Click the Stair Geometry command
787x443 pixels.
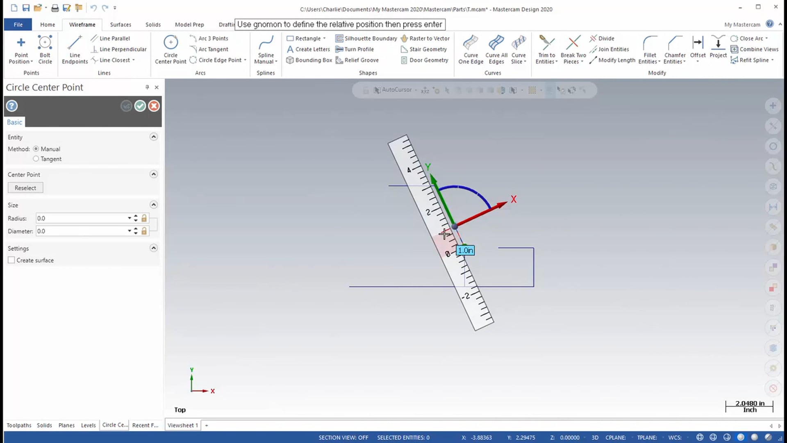pyautogui.click(x=424, y=49)
